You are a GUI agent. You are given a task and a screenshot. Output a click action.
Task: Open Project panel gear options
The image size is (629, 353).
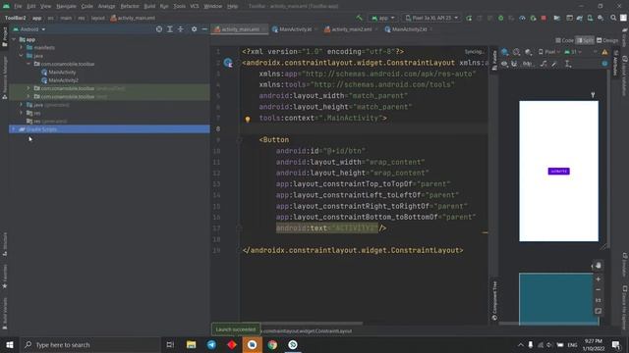point(195,29)
